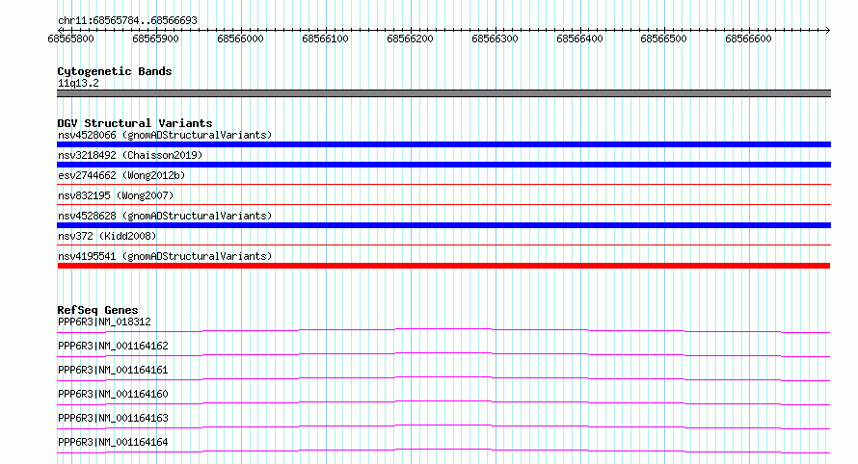The width and height of the screenshot is (858, 464).
Task: Click ruler position 68566100
Action: [325, 39]
